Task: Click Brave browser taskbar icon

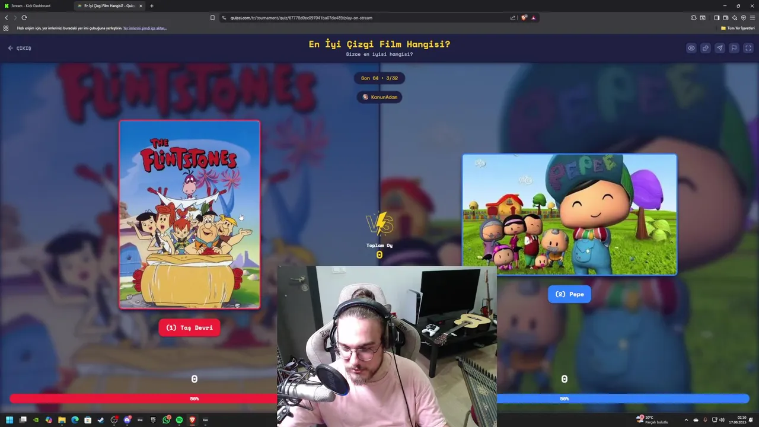Action: (192, 420)
